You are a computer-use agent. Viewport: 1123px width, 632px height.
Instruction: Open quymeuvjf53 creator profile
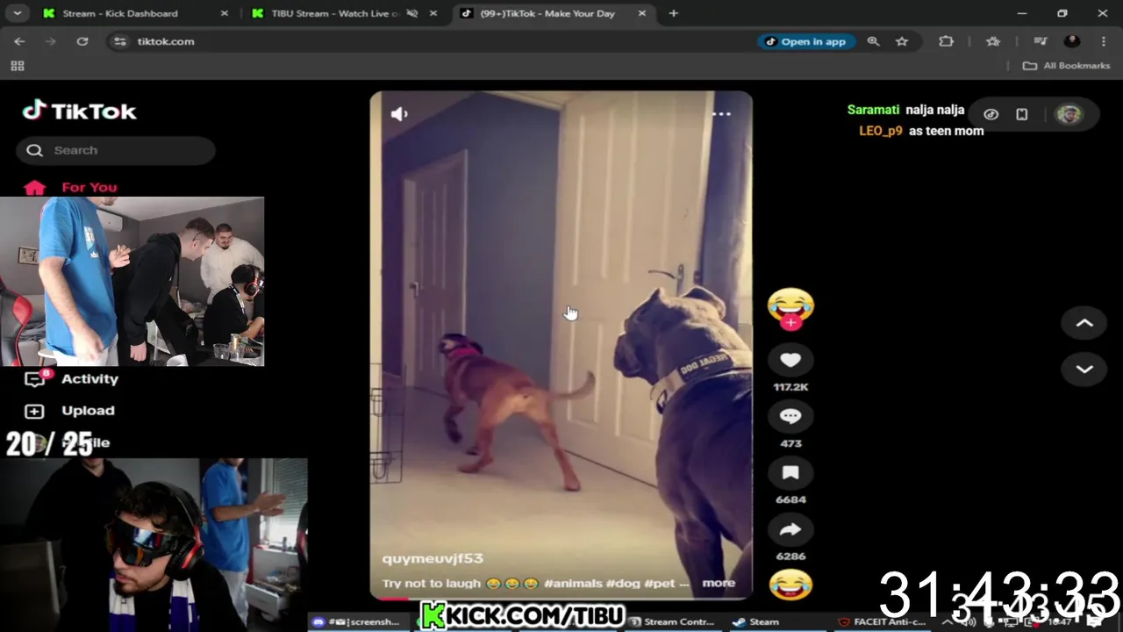coord(433,558)
